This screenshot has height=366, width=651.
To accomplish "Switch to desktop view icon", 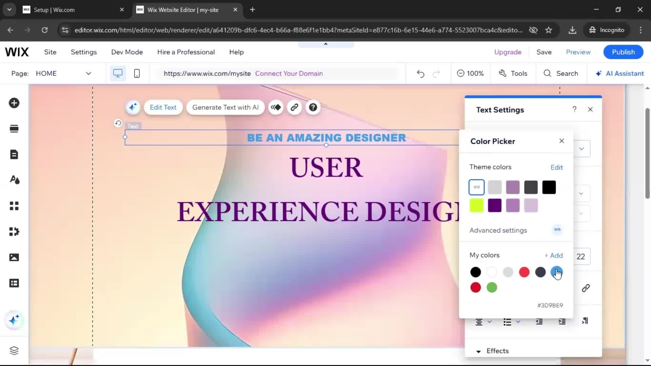I will coord(118,73).
